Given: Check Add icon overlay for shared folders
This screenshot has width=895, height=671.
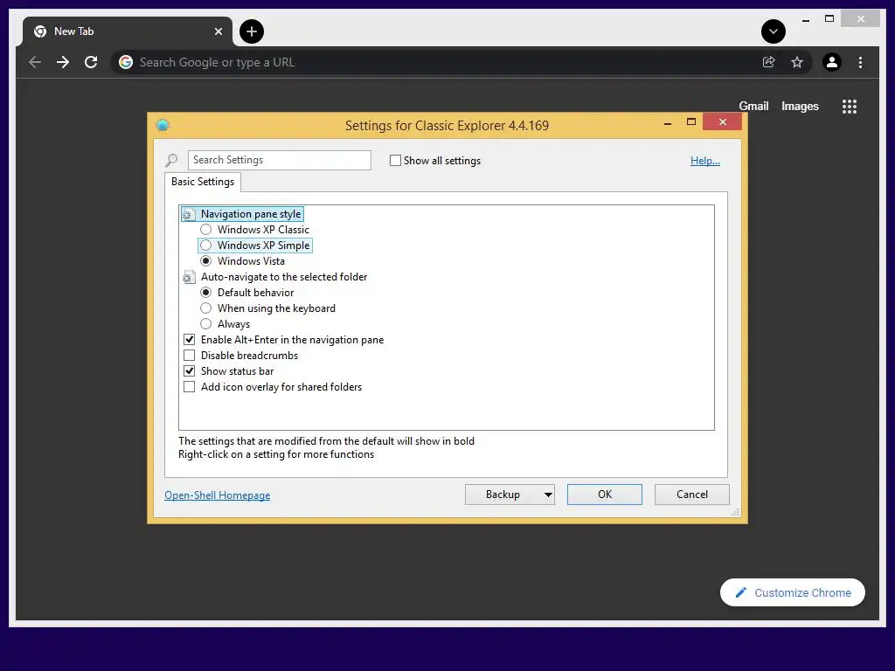Looking at the screenshot, I should click(190, 387).
